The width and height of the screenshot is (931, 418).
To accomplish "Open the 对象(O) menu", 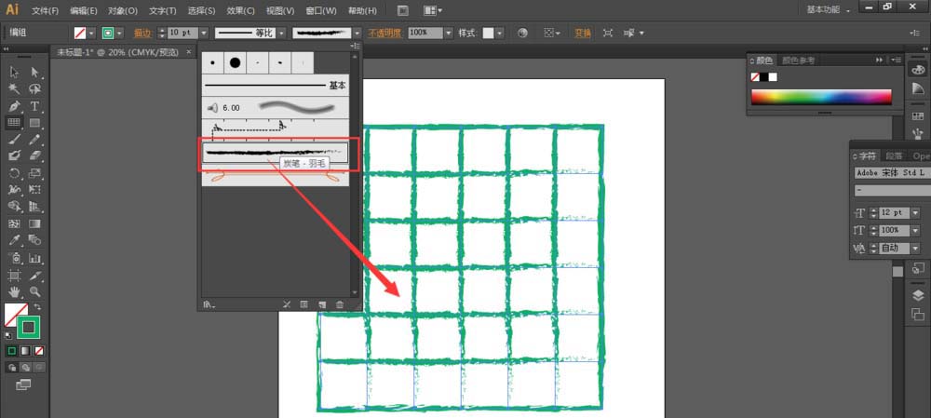I will coord(123,10).
